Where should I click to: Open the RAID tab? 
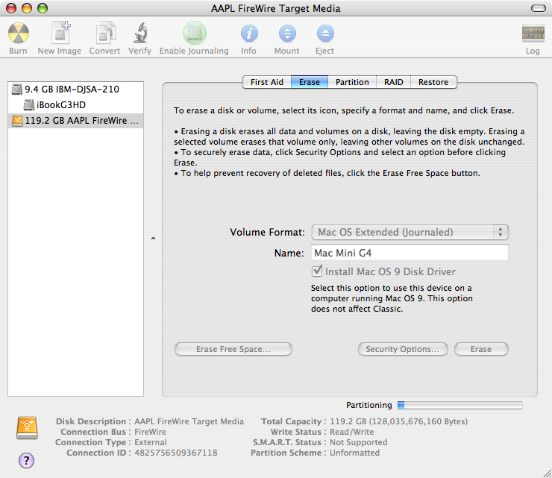click(x=394, y=82)
